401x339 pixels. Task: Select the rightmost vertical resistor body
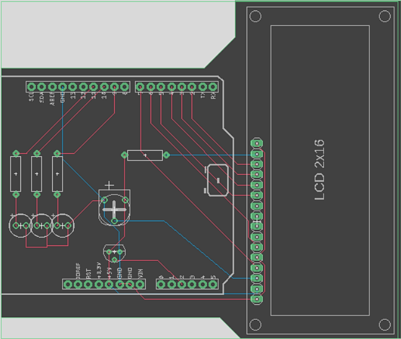57,174
